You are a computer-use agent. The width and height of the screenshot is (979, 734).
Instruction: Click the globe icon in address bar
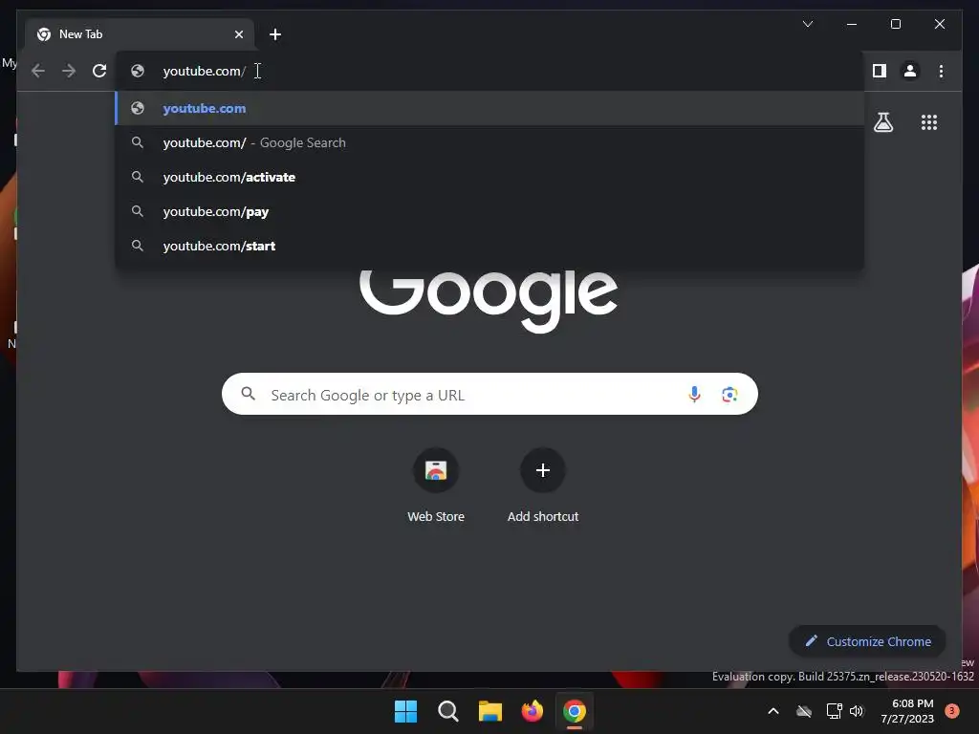(x=138, y=71)
